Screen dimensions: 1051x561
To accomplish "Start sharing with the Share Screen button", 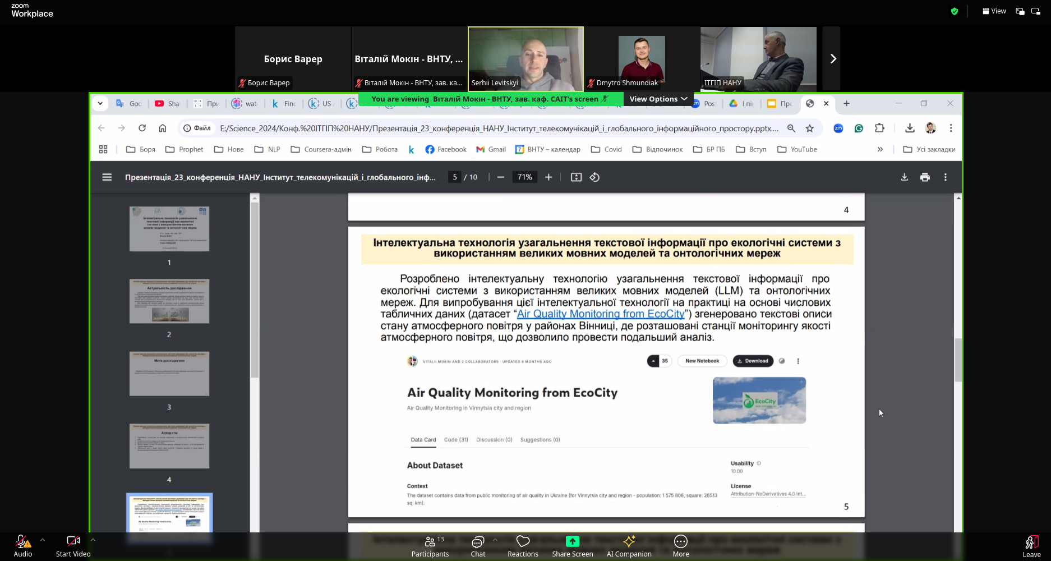I will [x=572, y=546].
